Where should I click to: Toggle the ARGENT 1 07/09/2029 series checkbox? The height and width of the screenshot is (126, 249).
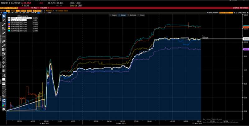click(9, 18)
